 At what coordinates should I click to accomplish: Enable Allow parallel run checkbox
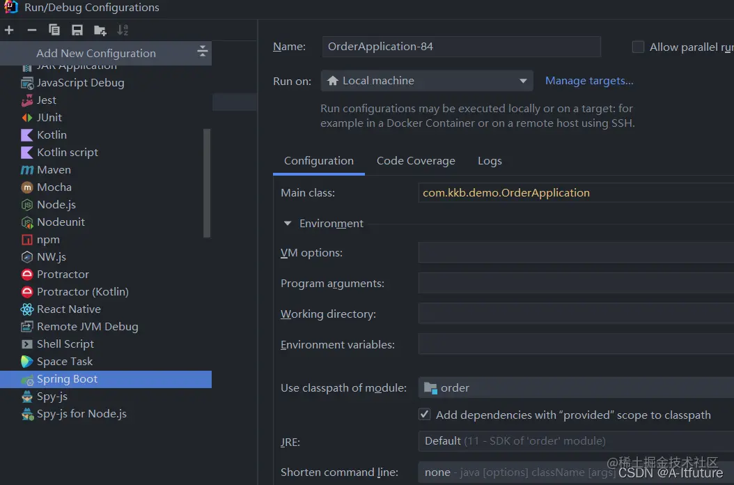638,47
